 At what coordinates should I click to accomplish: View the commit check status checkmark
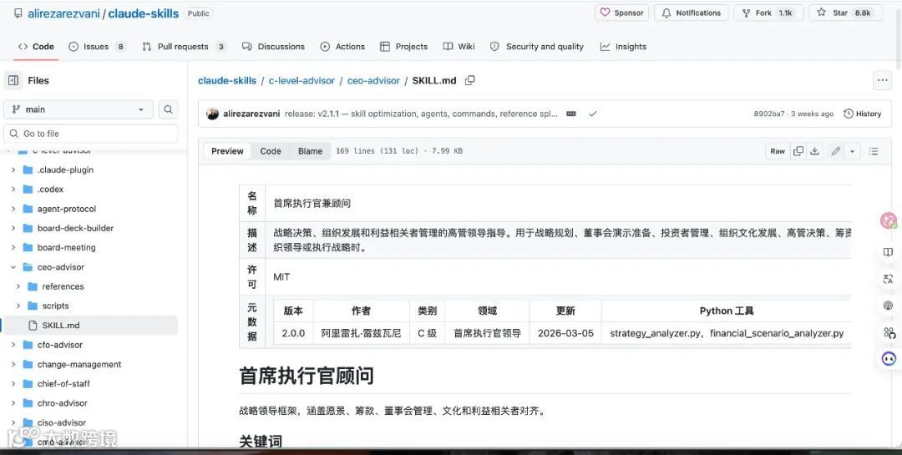click(592, 114)
